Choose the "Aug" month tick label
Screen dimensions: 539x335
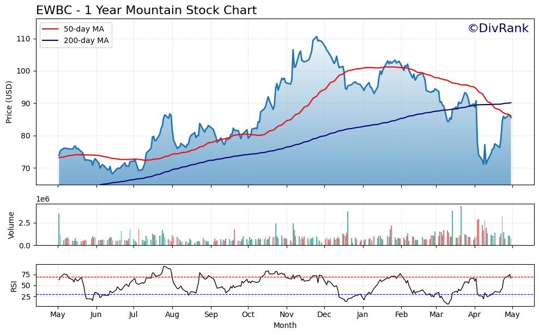click(x=172, y=315)
